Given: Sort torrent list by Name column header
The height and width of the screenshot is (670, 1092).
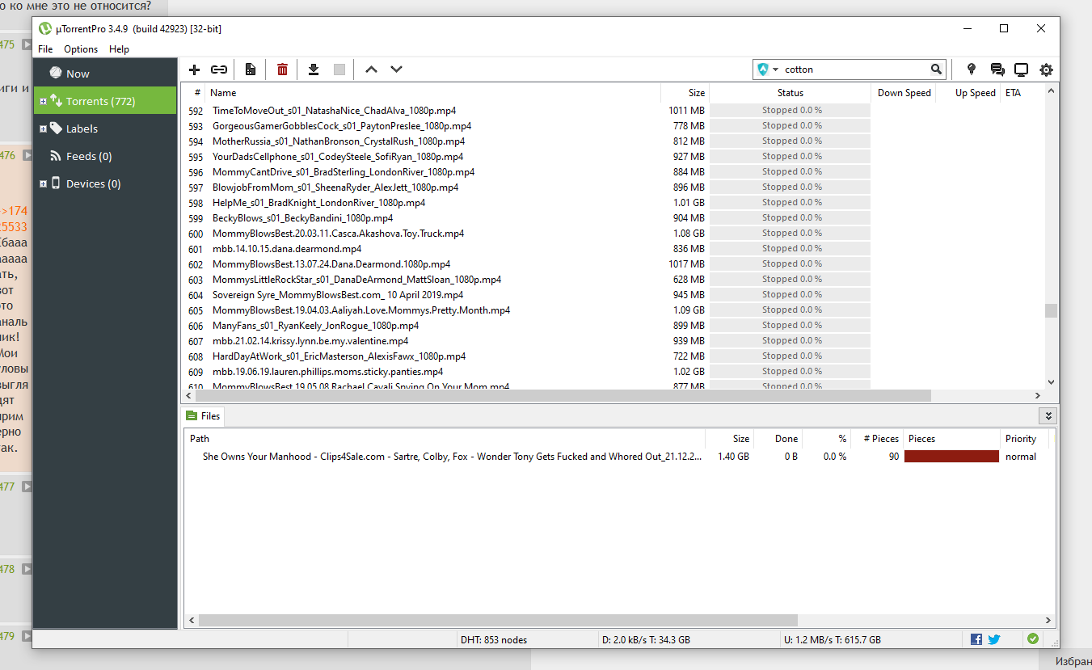Looking at the screenshot, I should click(x=432, y=93).
